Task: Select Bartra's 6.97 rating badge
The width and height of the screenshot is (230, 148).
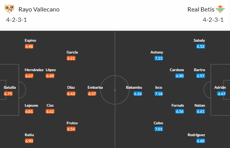Action: (200, 76)
